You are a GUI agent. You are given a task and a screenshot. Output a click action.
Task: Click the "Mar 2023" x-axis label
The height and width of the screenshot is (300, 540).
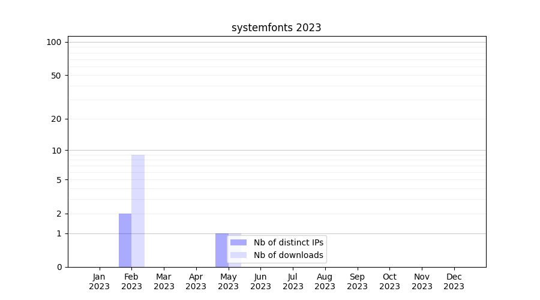(164, 281)
